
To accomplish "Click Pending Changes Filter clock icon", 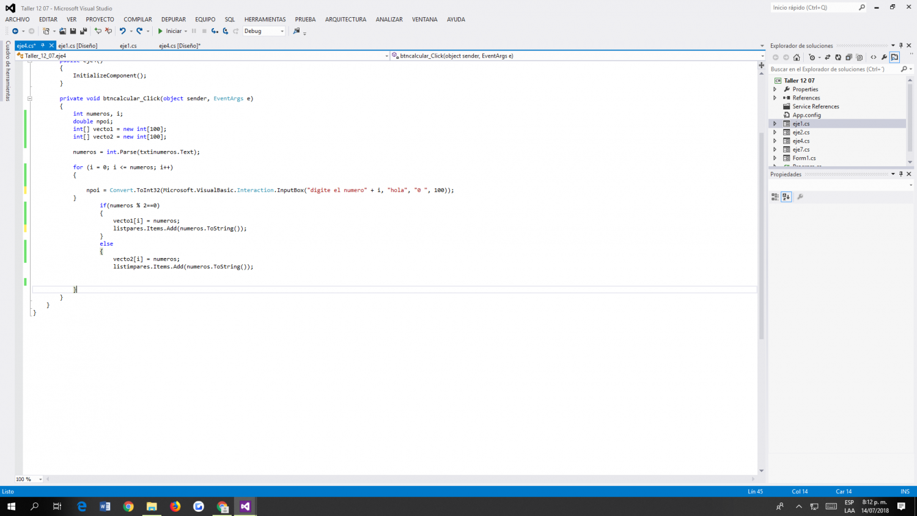I will point(812,57).
